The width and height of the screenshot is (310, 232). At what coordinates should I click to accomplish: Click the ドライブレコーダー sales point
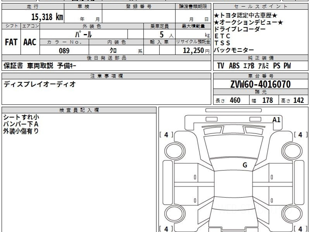(240, 29)
